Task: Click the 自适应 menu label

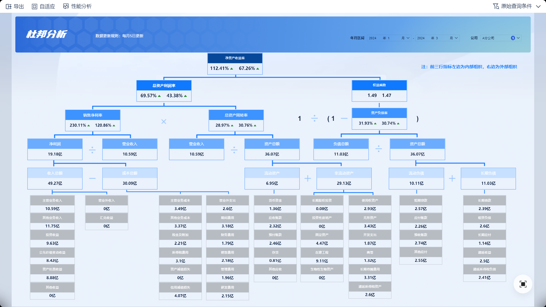Action: [47, 6]
